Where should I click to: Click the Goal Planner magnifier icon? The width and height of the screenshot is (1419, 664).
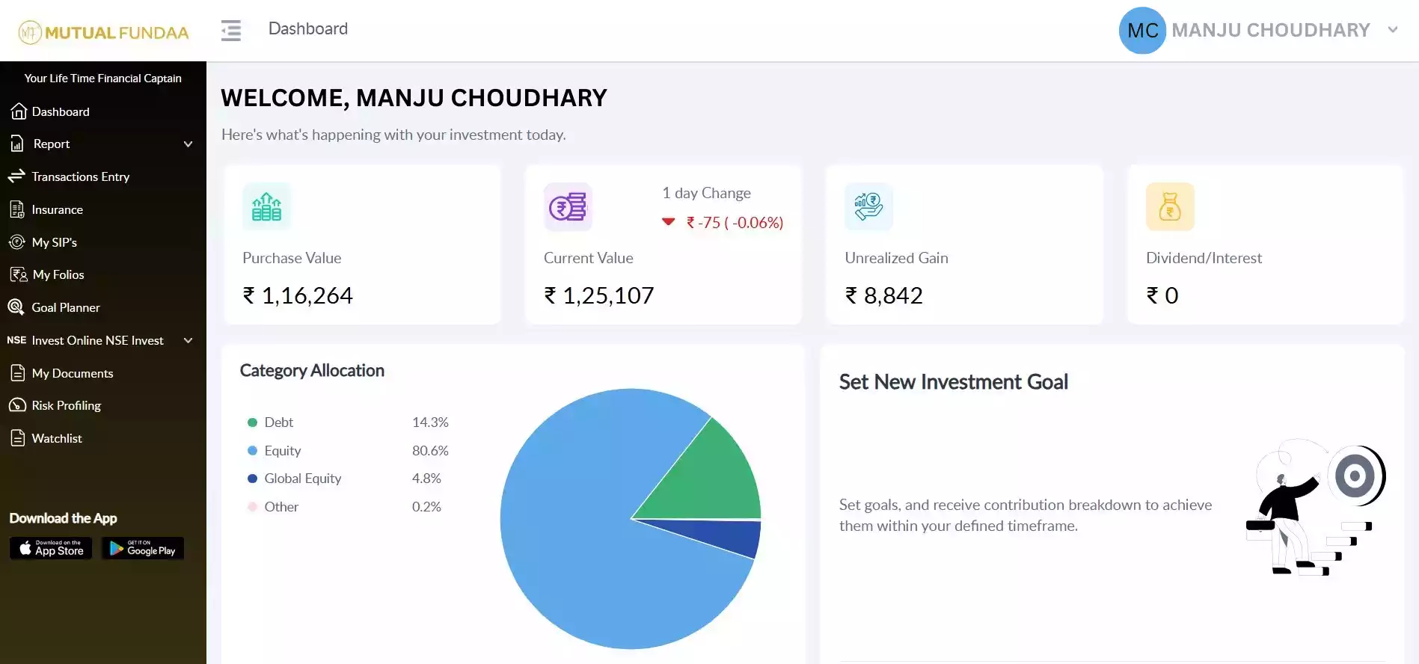click(x=16, y=307)
